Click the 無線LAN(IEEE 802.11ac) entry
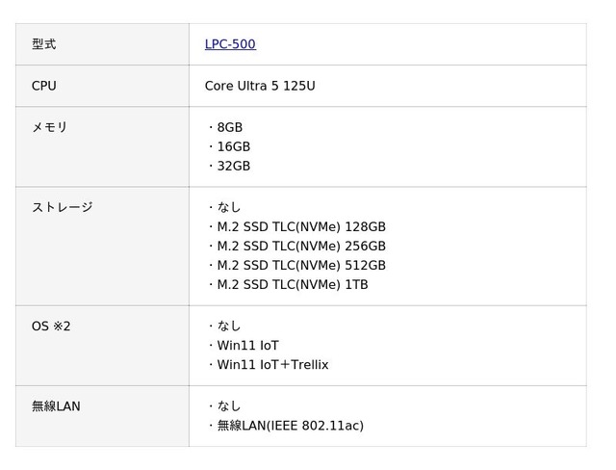Image resolution: width=616 pixels, height=470 pixels. 290,425
